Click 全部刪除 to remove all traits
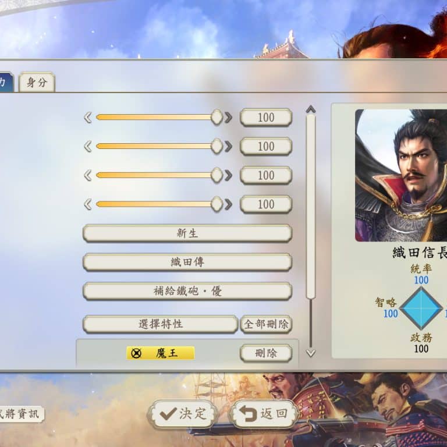Image resolution: width=447 pixels, height=447 pixels. [x=266, y=324]
